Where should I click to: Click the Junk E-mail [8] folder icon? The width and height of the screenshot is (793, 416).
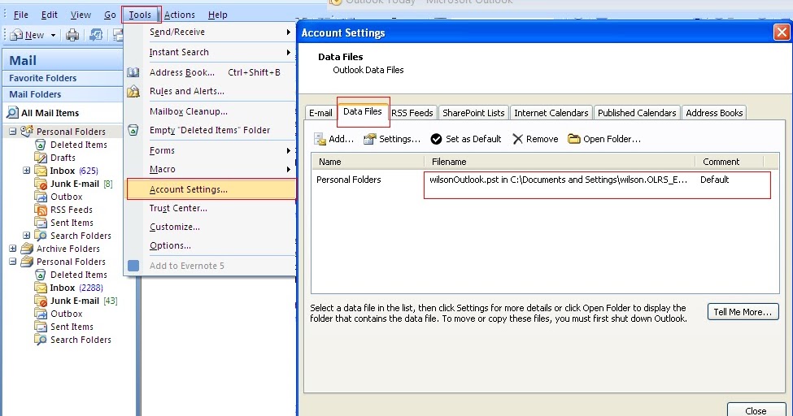click(x=41, y=184)
